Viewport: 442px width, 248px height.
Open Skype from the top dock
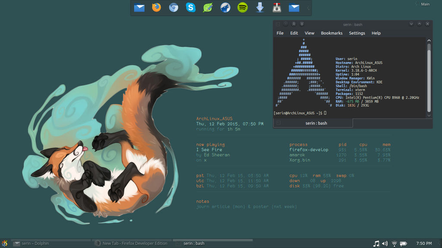click(x=191, y=8)
